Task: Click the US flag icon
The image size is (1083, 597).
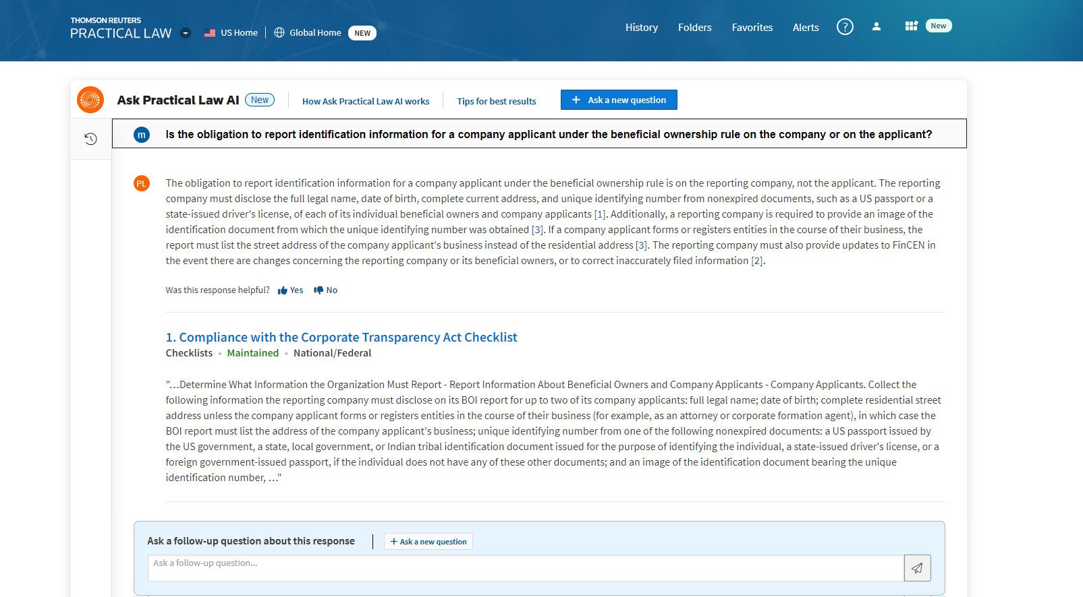Action: (210, 32)
